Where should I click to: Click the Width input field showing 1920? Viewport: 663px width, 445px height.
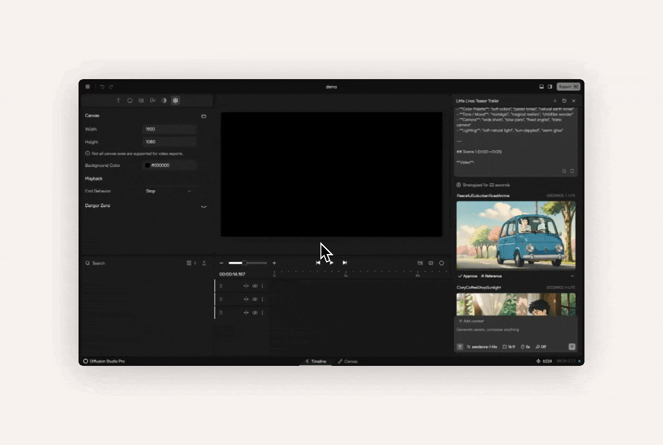pyautogui.click(x=169, y=129)
